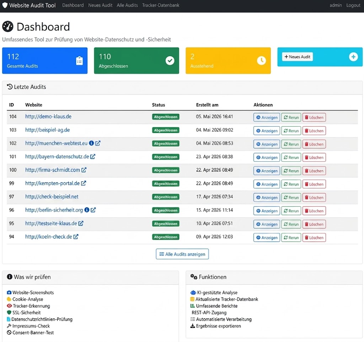Open the http://demo-klaus.de link

(x=48, y=117)
